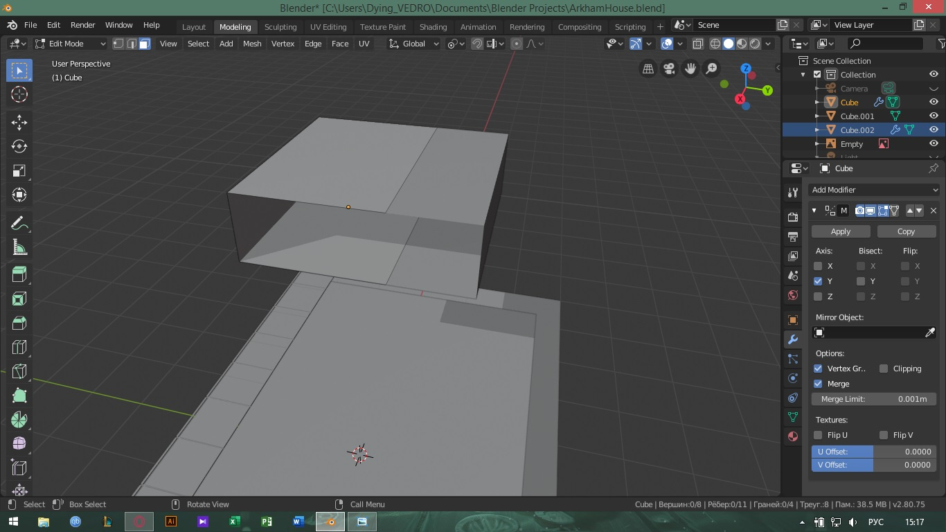
Task: Click the viewport zoom magnifier icon
Action: (x=711, y=69)
